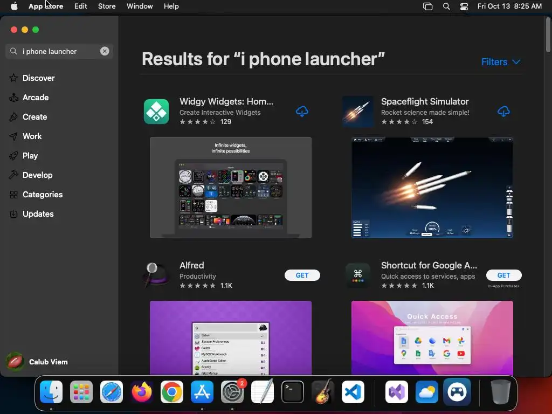Screen dimensions: 552x414
Task: Download Spaceflight Simulator via cloud icon
Action: coord(503,112)
